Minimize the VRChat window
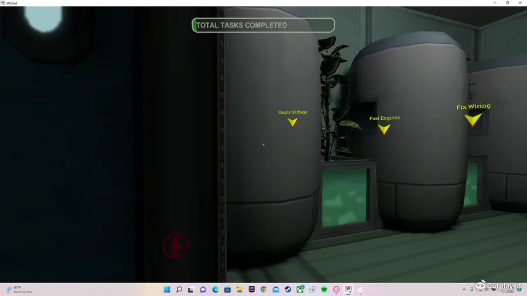Image resolution: width=527 pixels, height=296 pixels. pos(495,3)
